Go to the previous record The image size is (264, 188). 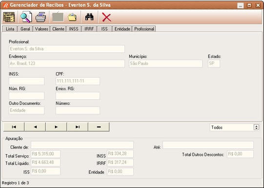[35, 127]
